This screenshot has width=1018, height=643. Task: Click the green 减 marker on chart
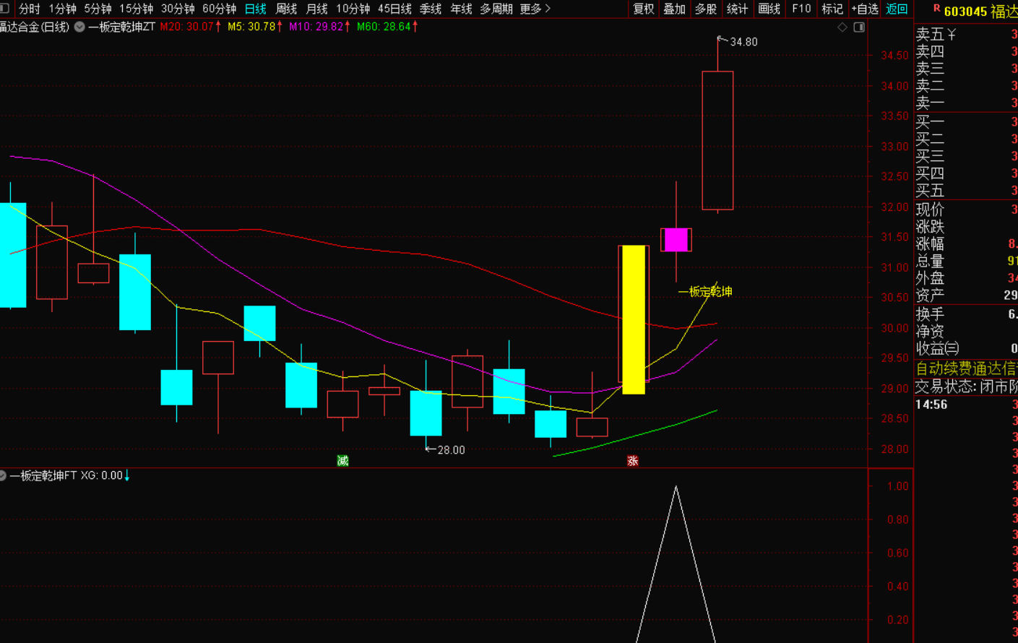click(x=342, y=461)
